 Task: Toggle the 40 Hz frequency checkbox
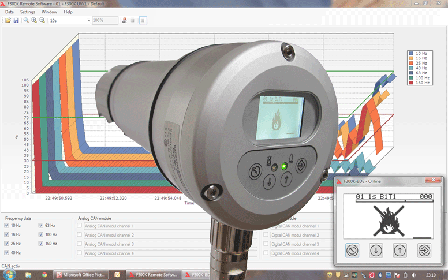(6, 253)
